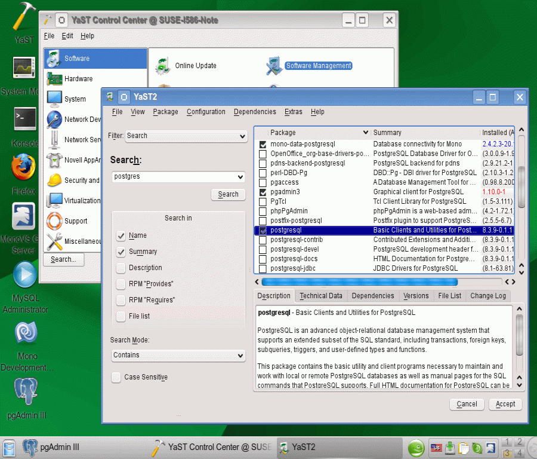Open the File menu in YaST2
The height and width of the screenshot is (459, 537).
pyautogui.click(x=117, y=112)
